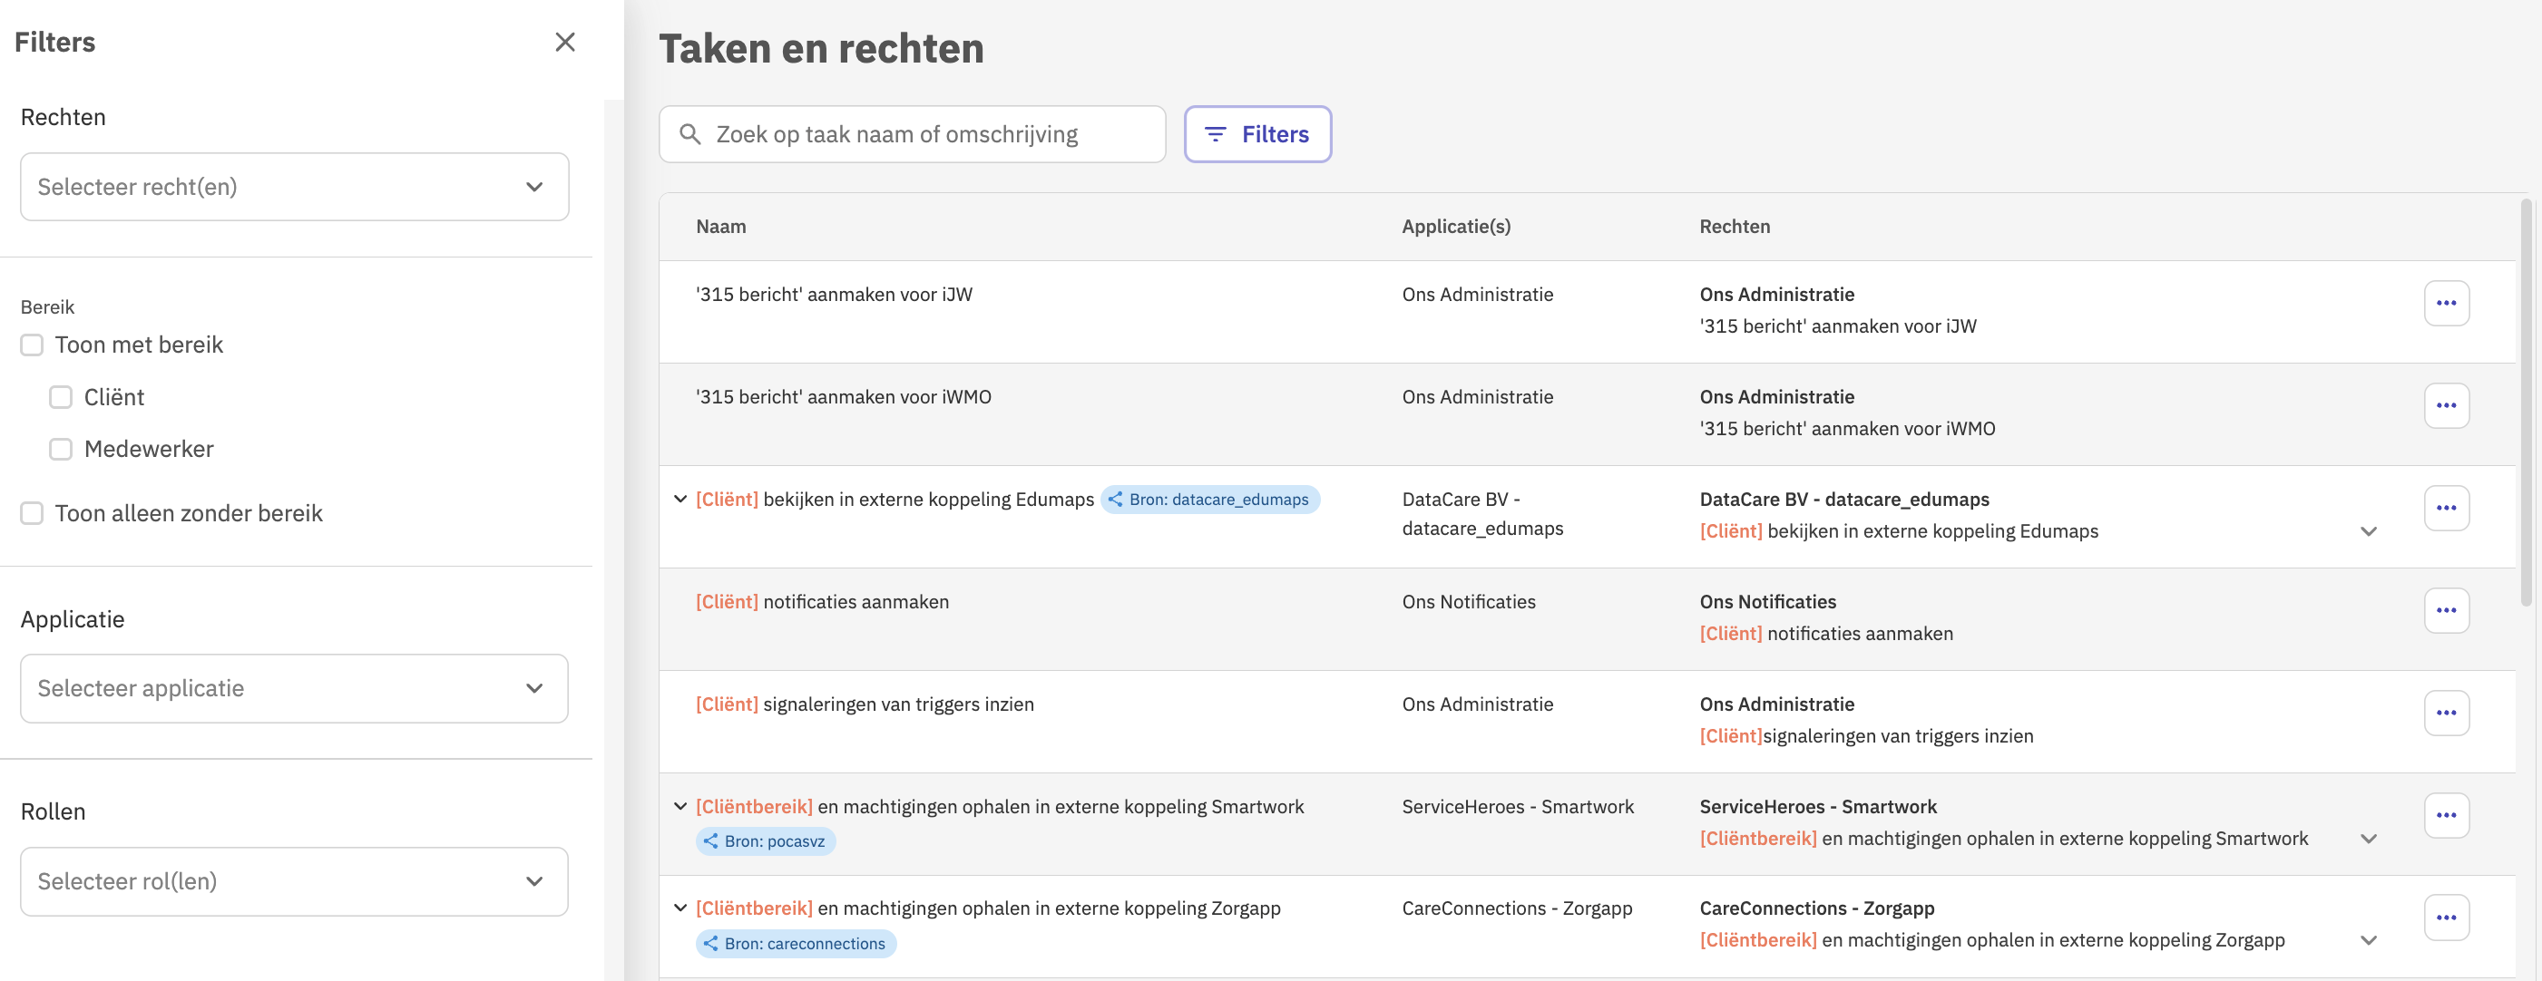The image size is (2542, 981).
Task: Click the task name search field
Action: click(912, 134)
